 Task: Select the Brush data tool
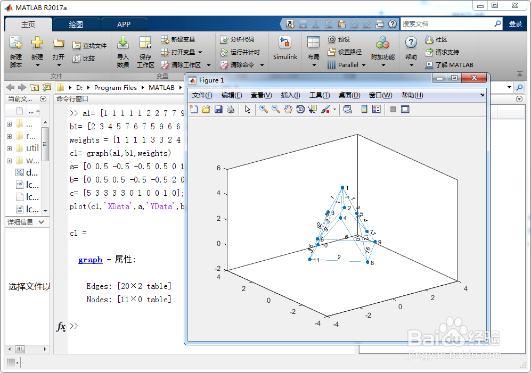pos(325,109)
